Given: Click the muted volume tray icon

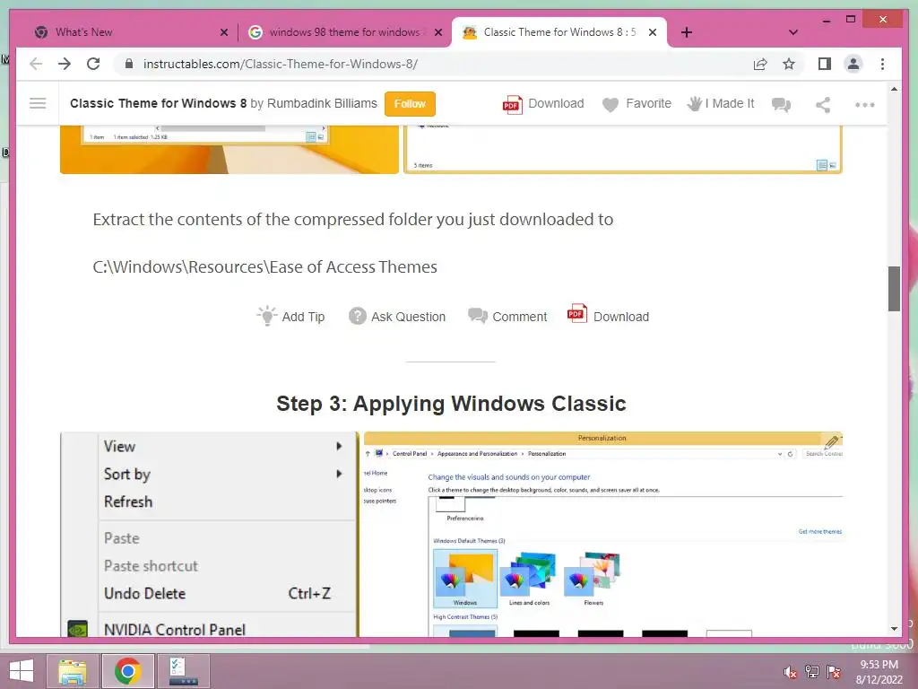Looking at the screenshot, I should (790, 672).
